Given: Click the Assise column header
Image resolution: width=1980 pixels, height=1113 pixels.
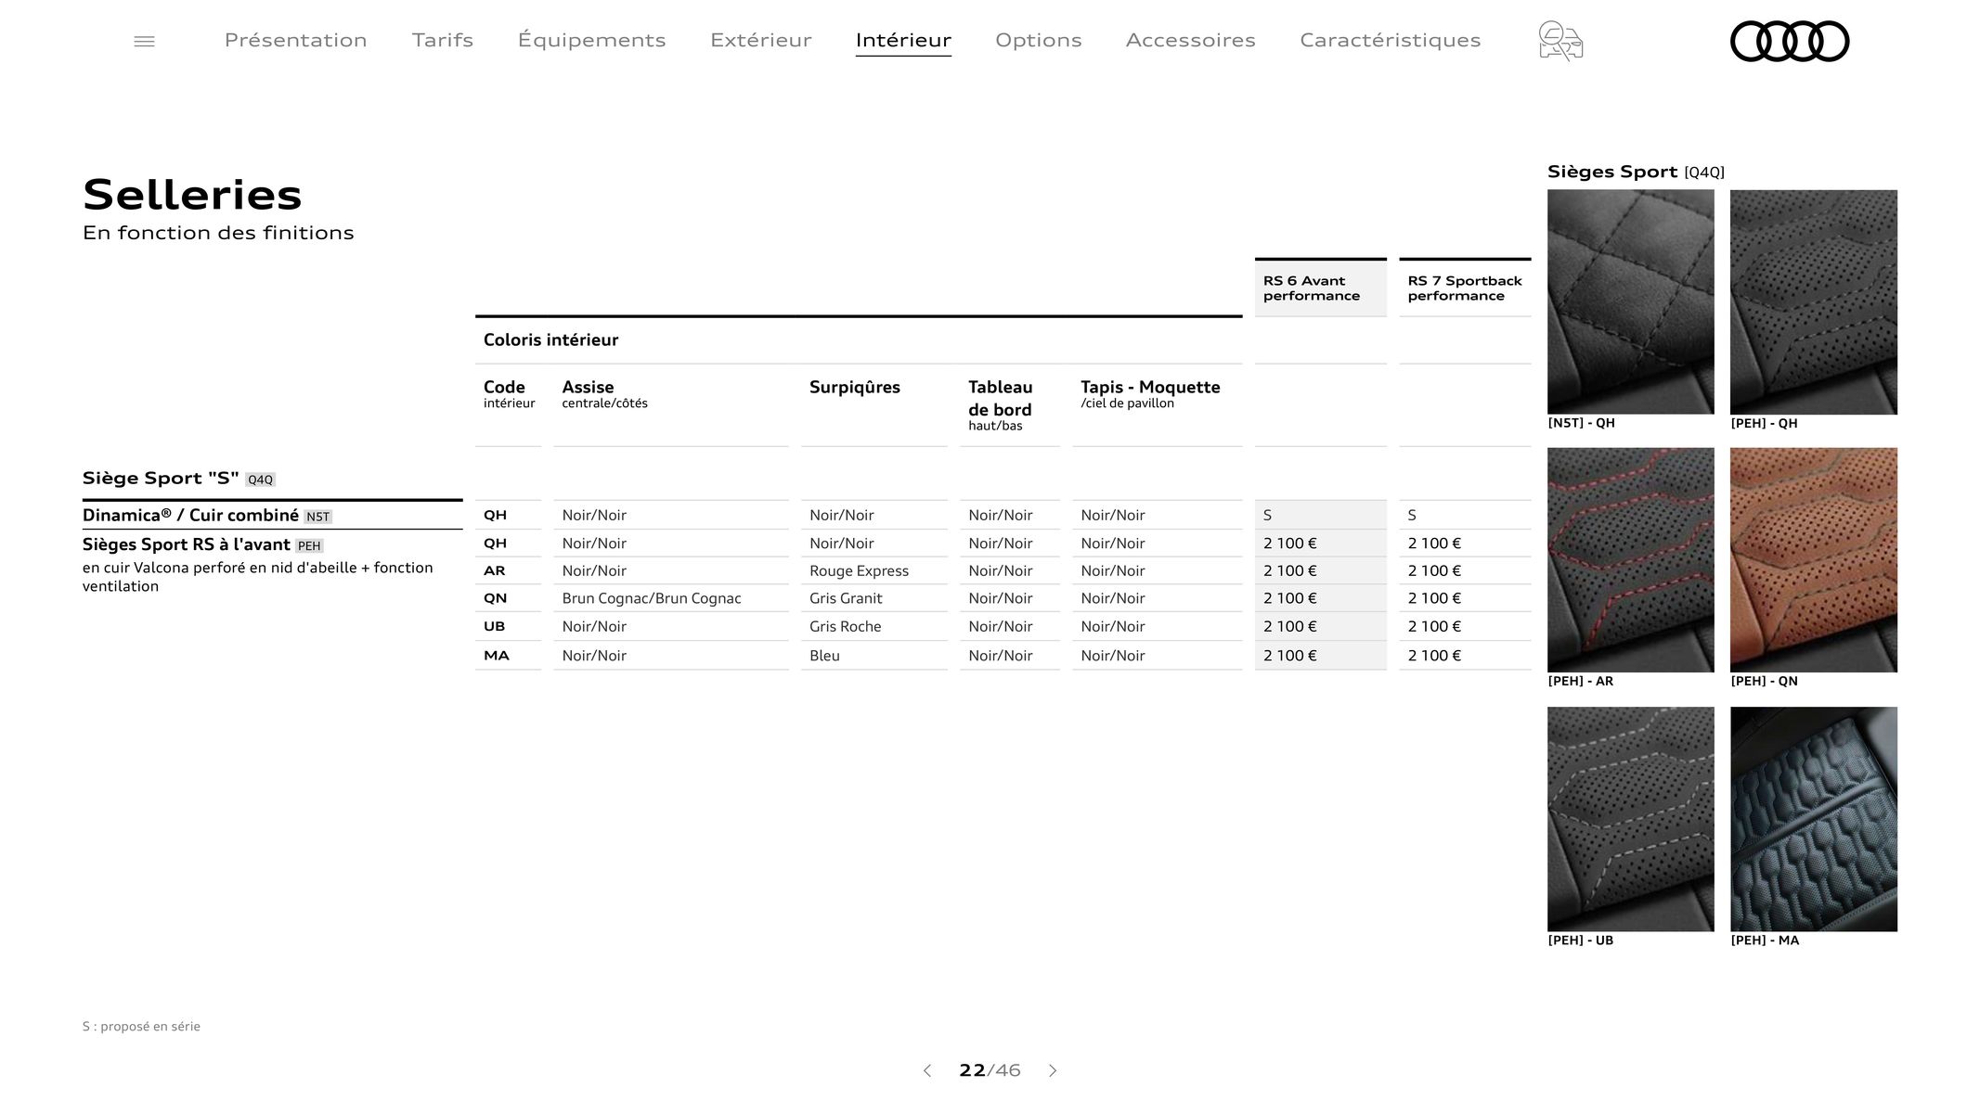Looking at the screenshot, I should click(x=604, y=393).
